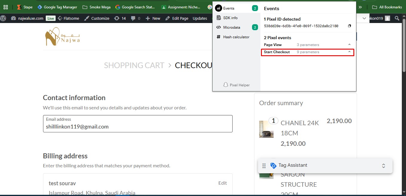Expand the Tag Assistant widget
The image size is (406, 196).
coord(384,166)
